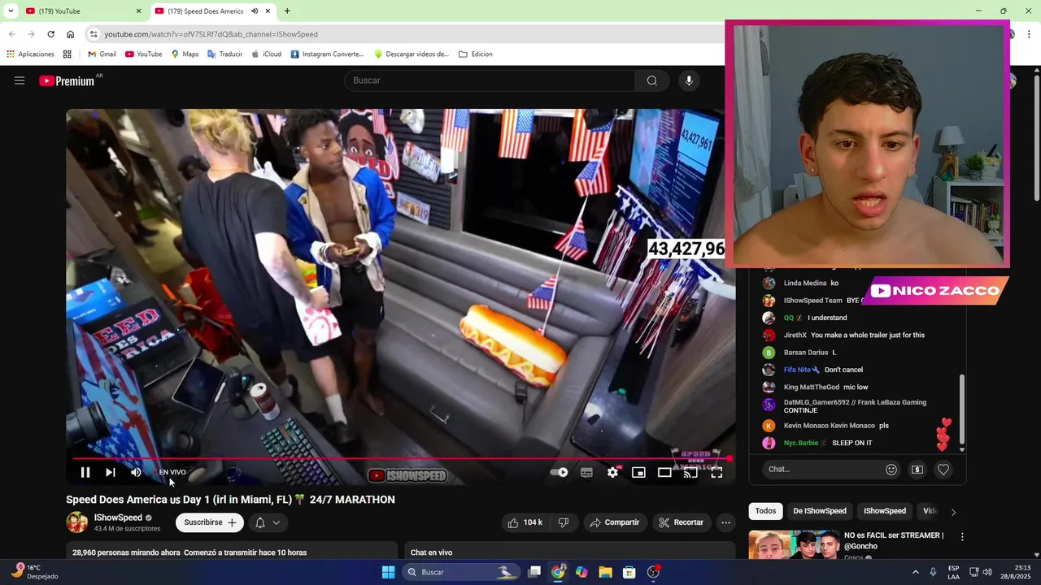1041x585 pixels.
Task: Go to YouTube Premium home logo
Action: pos(67,80)
